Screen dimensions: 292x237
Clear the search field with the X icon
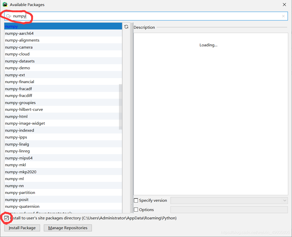(x=283, y=16)
